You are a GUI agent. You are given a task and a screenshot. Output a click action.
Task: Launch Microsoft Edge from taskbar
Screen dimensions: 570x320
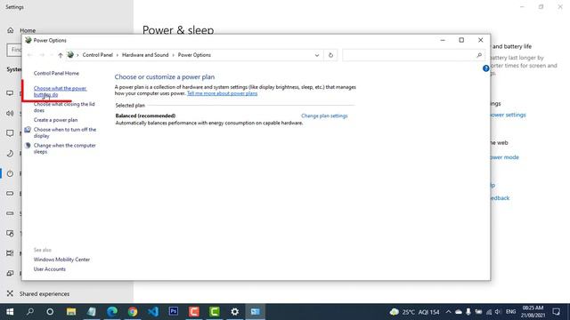click(112, 312)
